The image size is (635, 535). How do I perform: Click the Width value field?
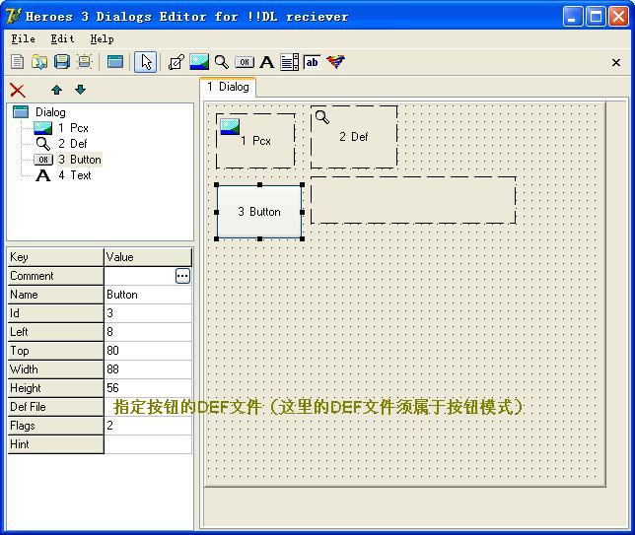[x=148, y=369]
